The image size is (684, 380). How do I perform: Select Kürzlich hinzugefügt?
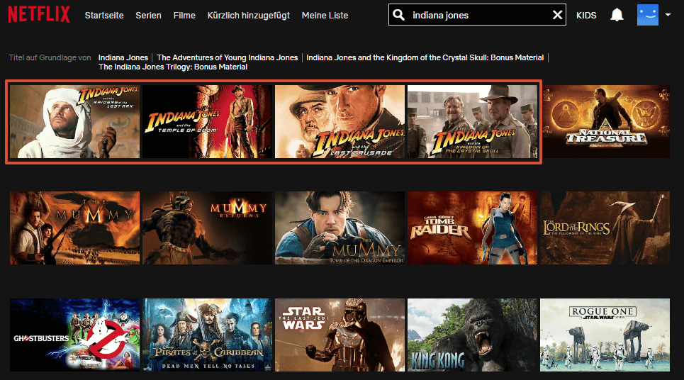point(249,16)
